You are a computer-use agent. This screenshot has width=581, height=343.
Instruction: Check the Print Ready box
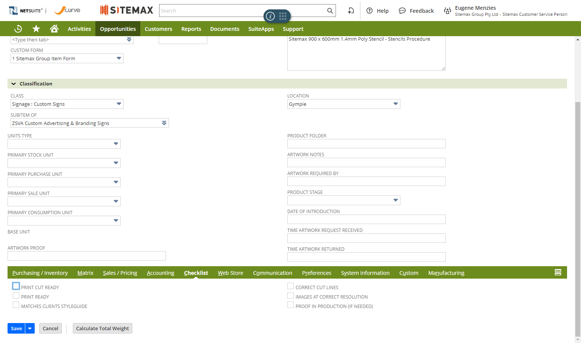click(x=16, y=296)
